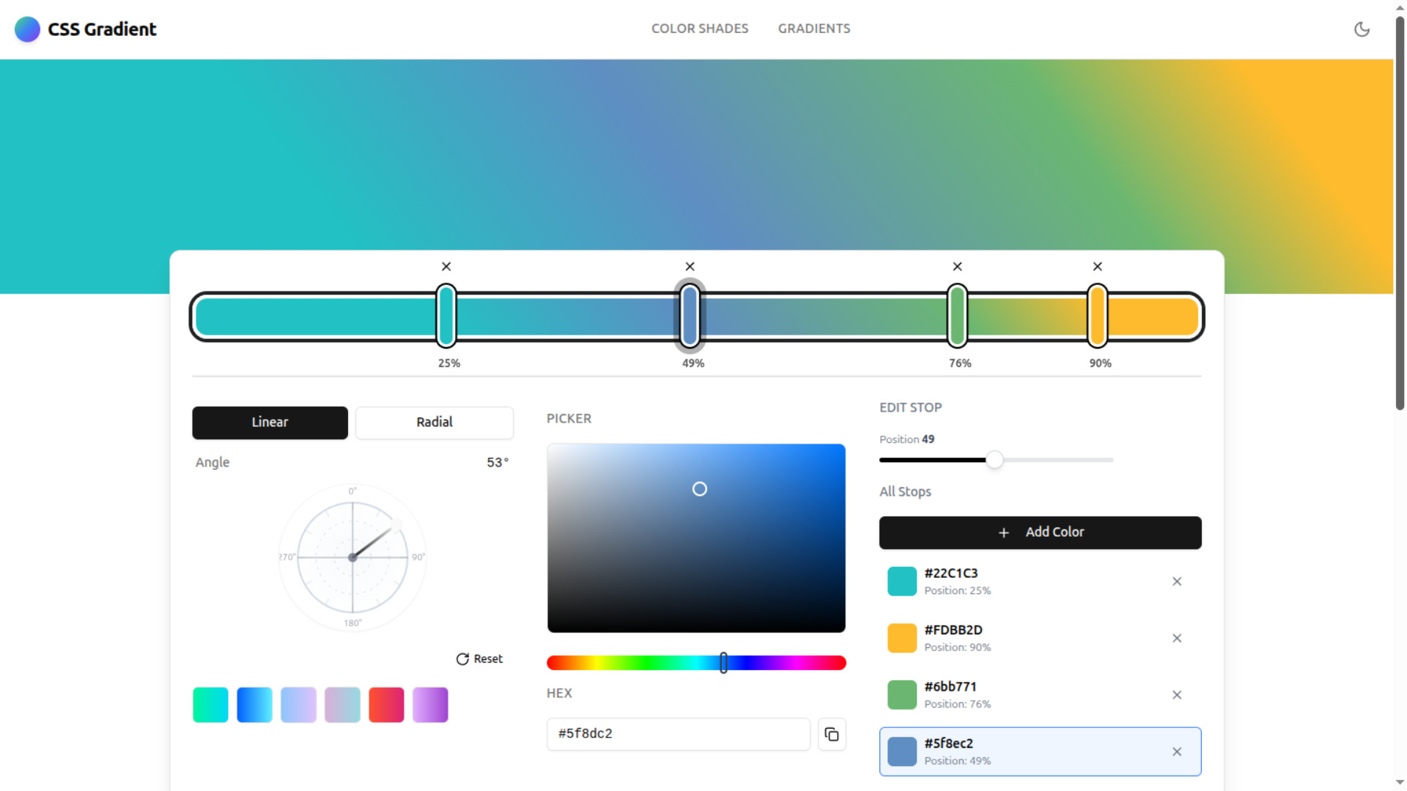
Task: Delete the #FDBB2D stop via its X icon
Action: tap(1177, 638)
